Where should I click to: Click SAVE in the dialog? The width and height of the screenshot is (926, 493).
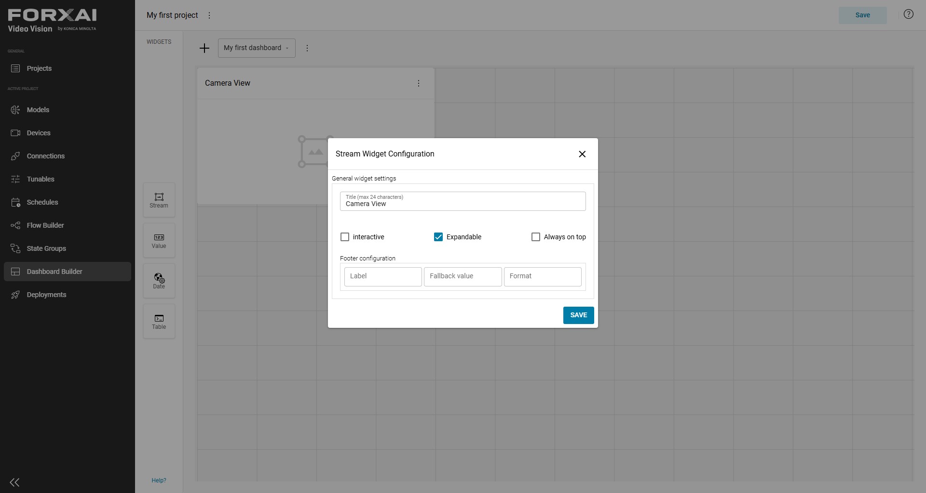point(579,315)
